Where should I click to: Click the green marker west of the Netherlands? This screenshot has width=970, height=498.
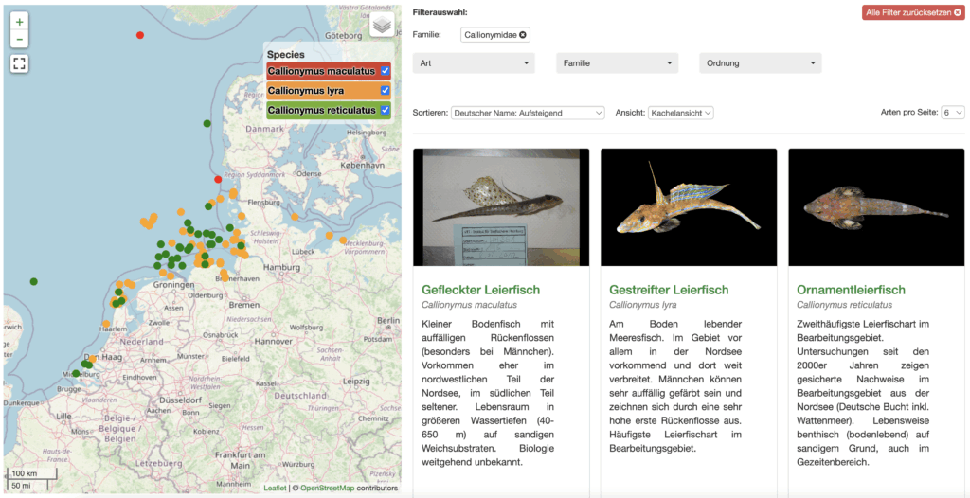pos(34,281)
